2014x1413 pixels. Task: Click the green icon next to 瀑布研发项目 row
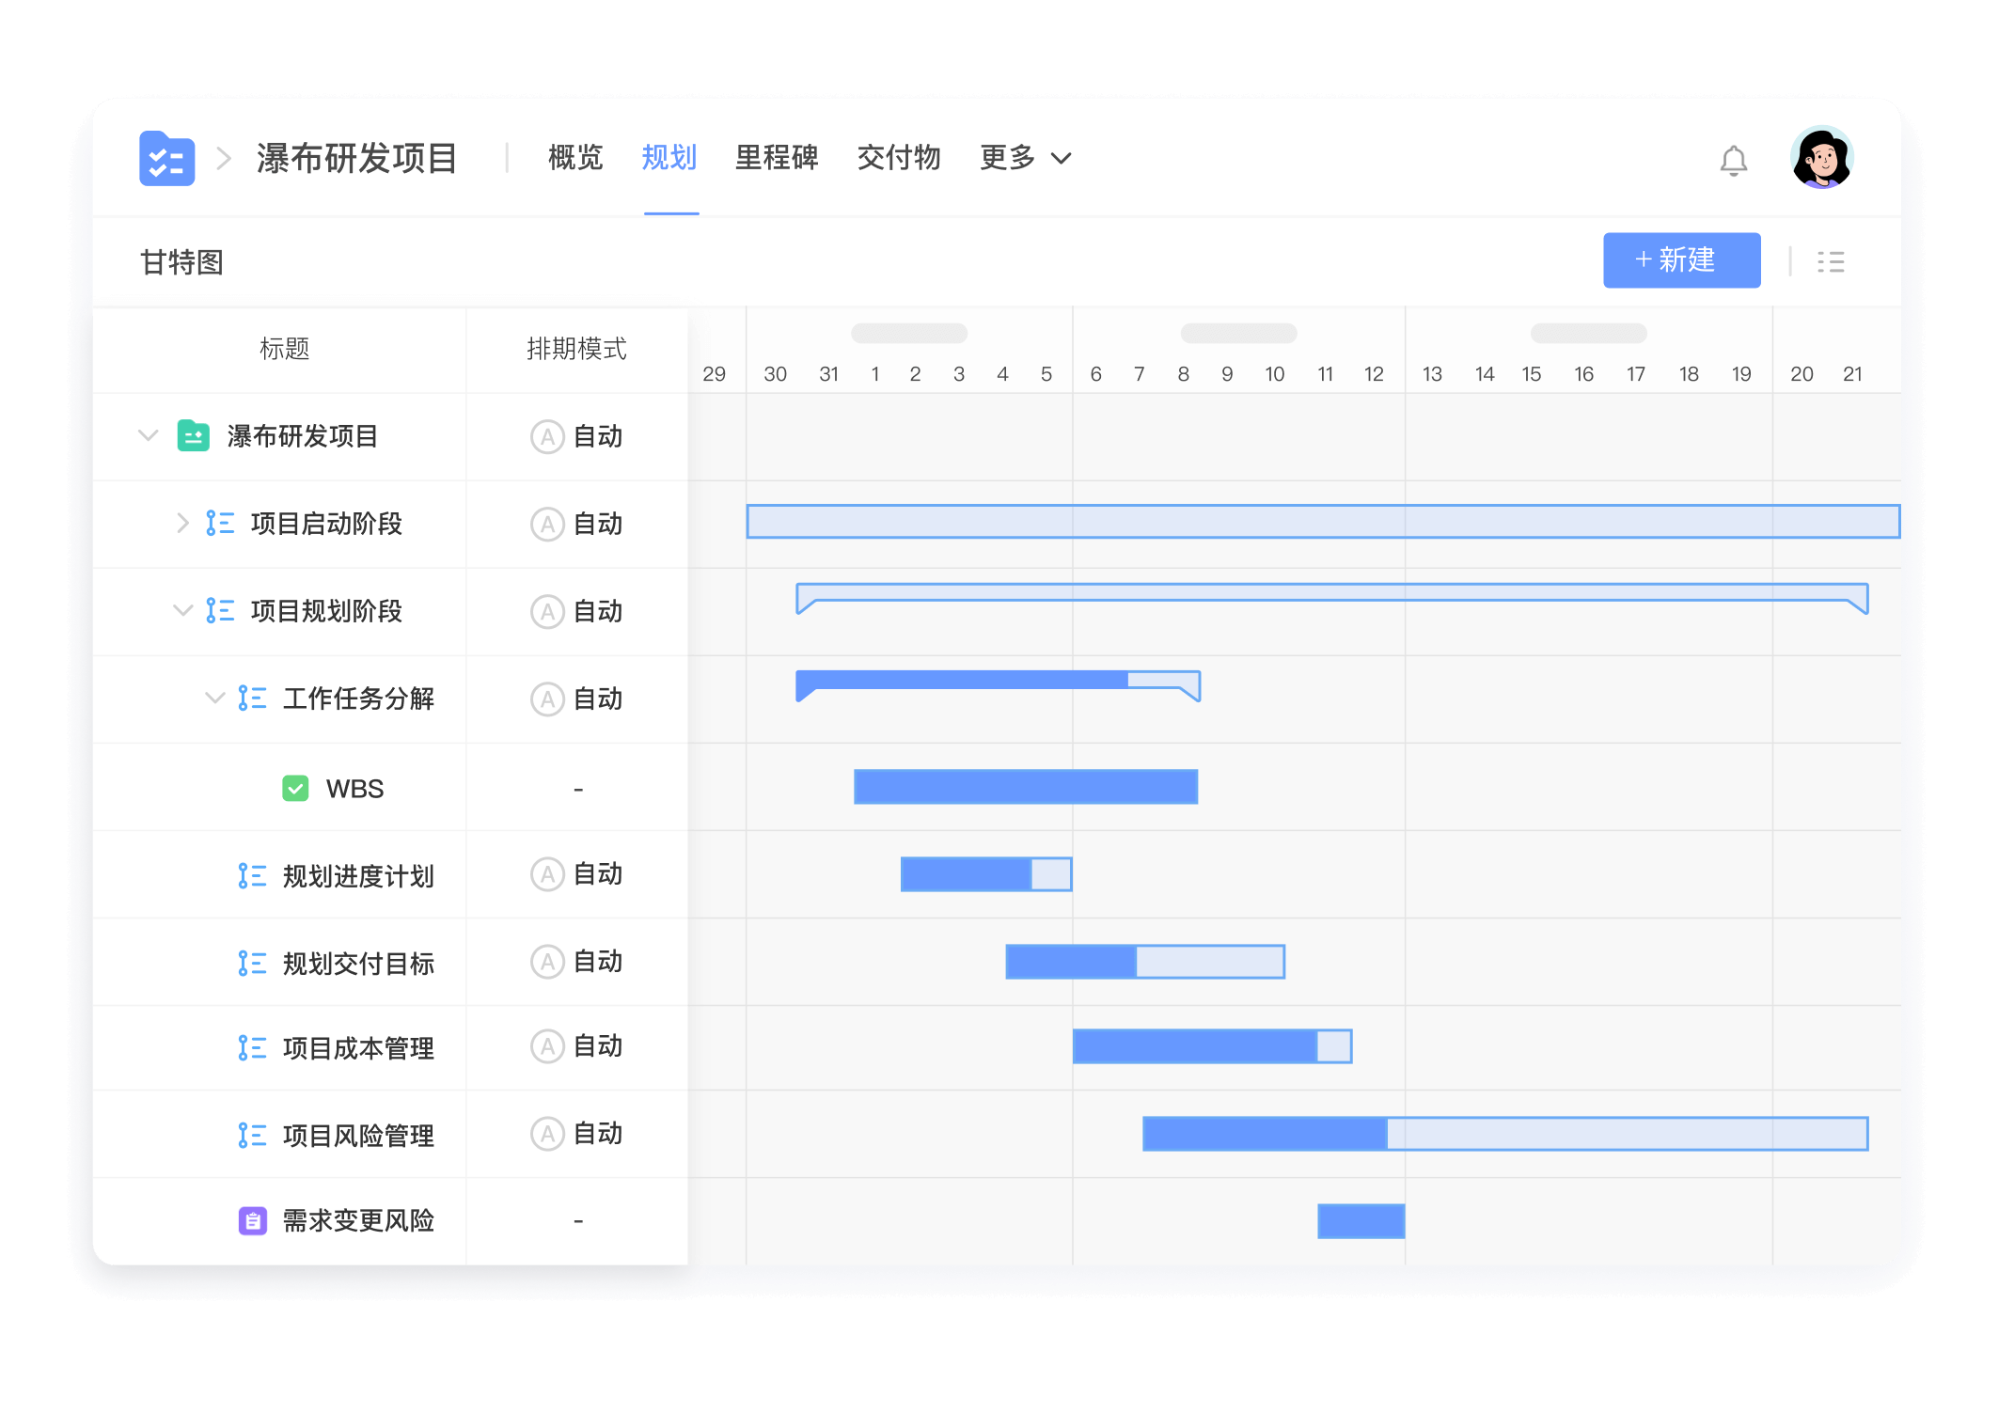click(192, 436)
